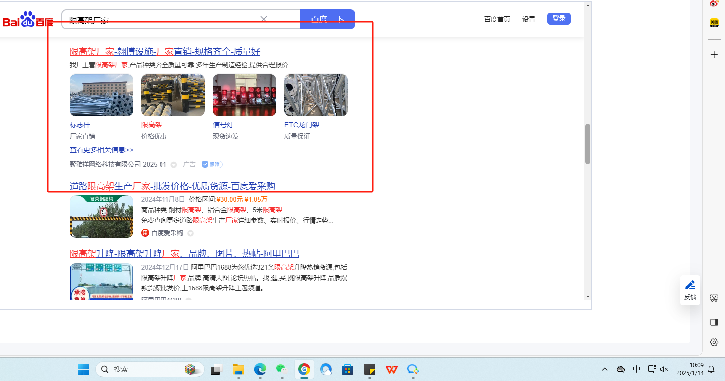725x381 pixels.
Task: Click the 保障 shield badge on ad
Action: pos(212,164)
